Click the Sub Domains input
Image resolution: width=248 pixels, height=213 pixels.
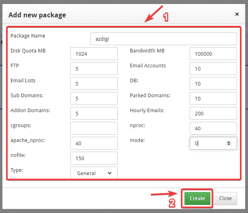click(x=94, y=98)
